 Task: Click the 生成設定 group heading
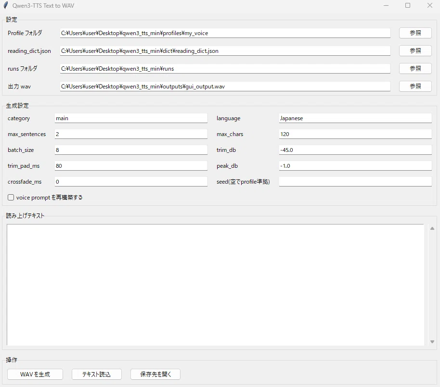tap(17, 105)
